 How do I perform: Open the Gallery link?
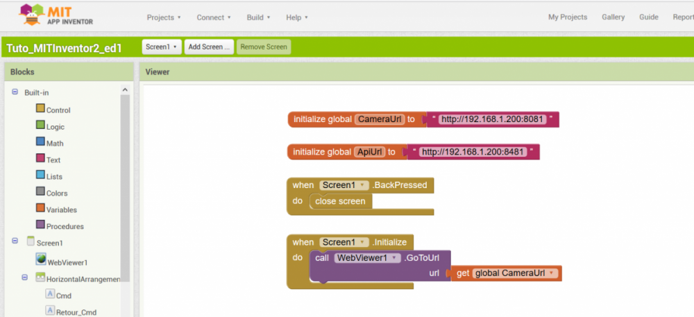click(x=613, y=17)
